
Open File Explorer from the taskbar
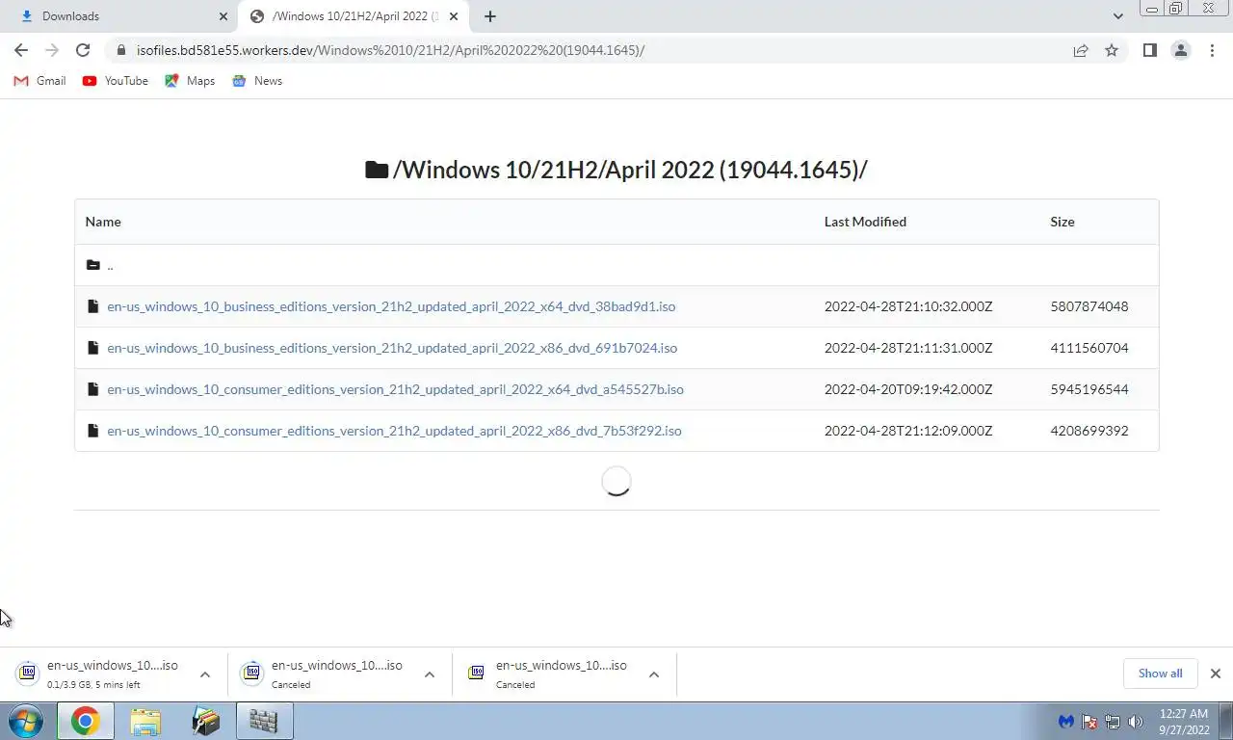(x=145, y=721)
